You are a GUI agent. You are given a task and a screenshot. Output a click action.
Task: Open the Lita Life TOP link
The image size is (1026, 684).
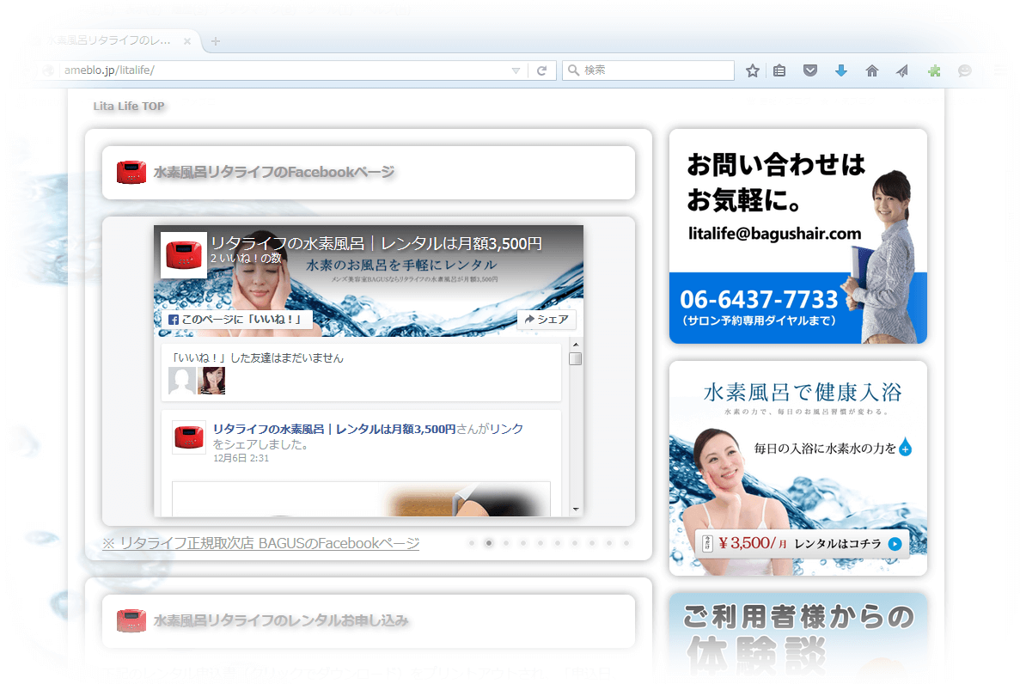pos(129,106)
